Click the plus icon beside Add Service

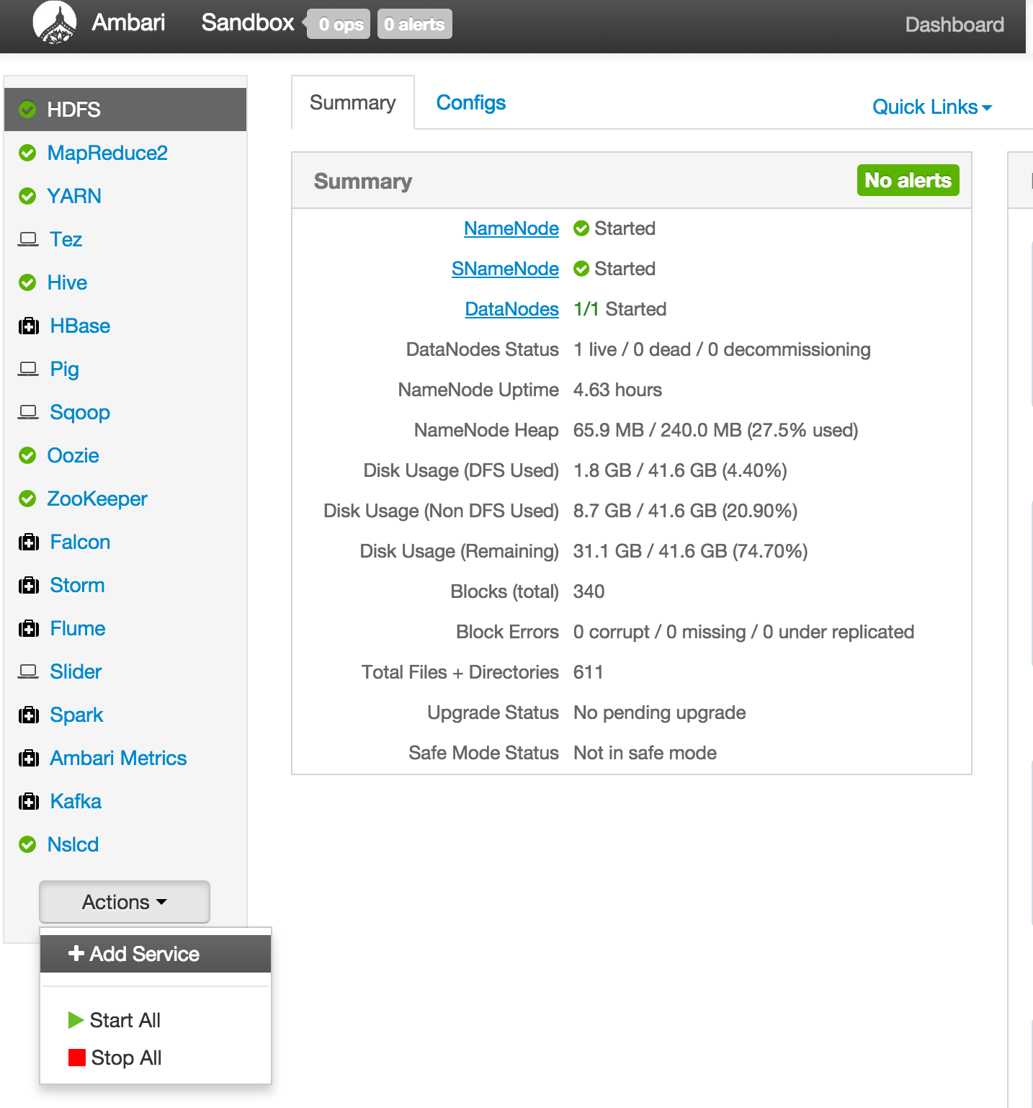(x=76, y=954)
